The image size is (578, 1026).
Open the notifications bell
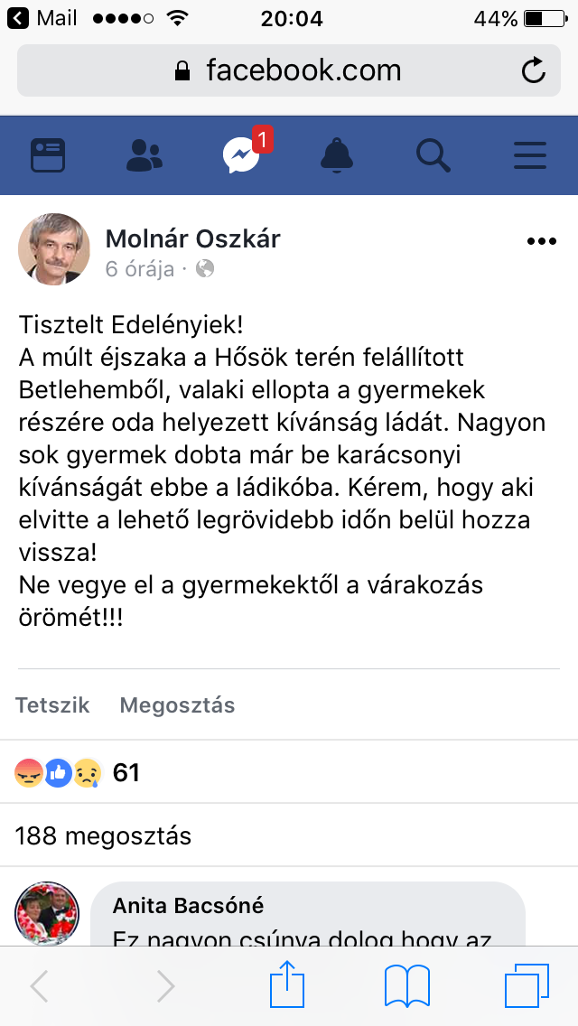337,155
